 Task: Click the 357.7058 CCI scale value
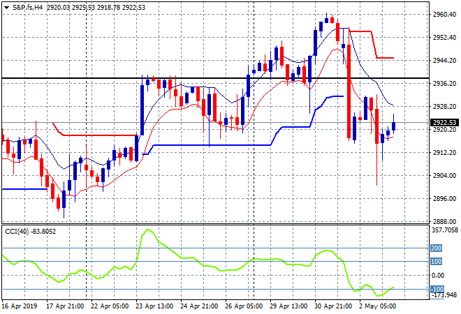coord(445,230)
